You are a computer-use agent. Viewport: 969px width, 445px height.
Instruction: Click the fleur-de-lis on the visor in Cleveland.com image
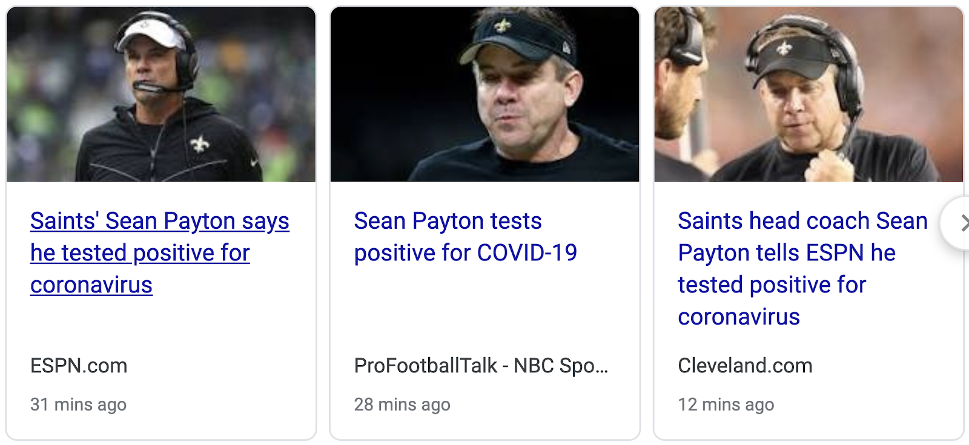tap(784, 47)
